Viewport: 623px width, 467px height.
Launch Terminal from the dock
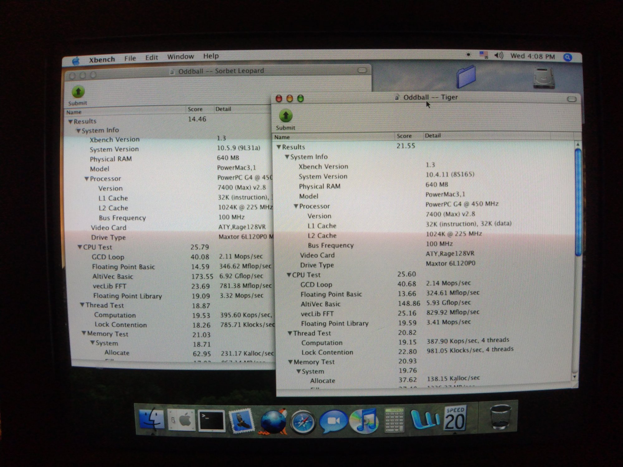click(212, 421)
